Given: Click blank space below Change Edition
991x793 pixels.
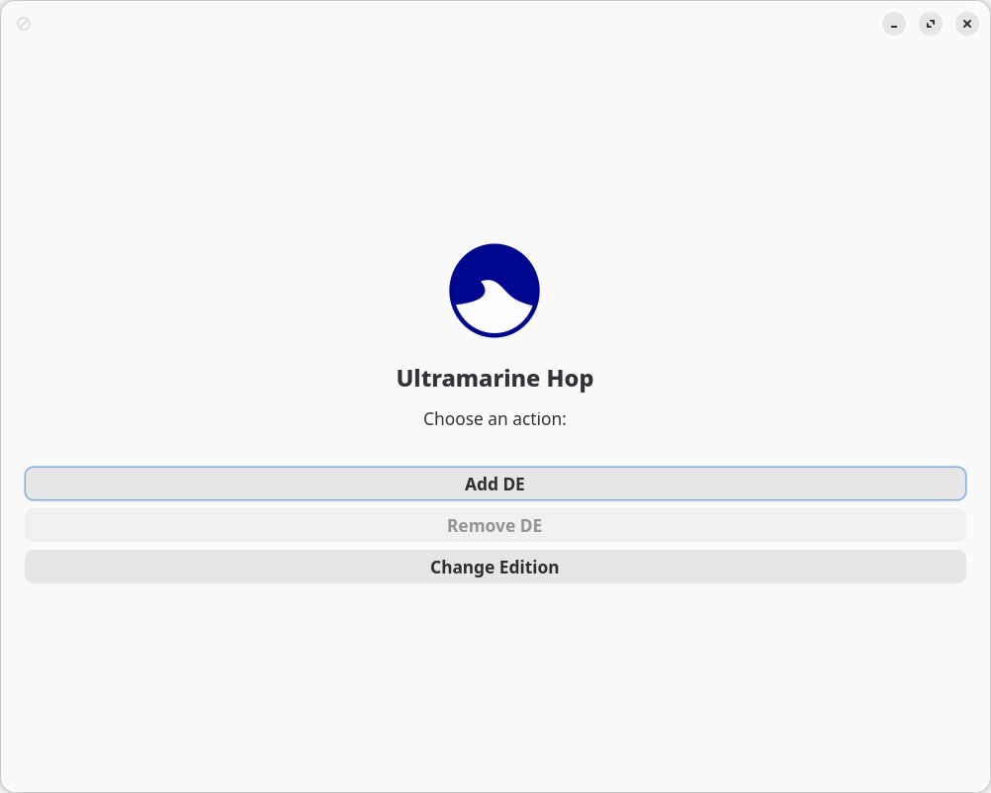Looking at the screenshot, I should click(x=495, y=682).
